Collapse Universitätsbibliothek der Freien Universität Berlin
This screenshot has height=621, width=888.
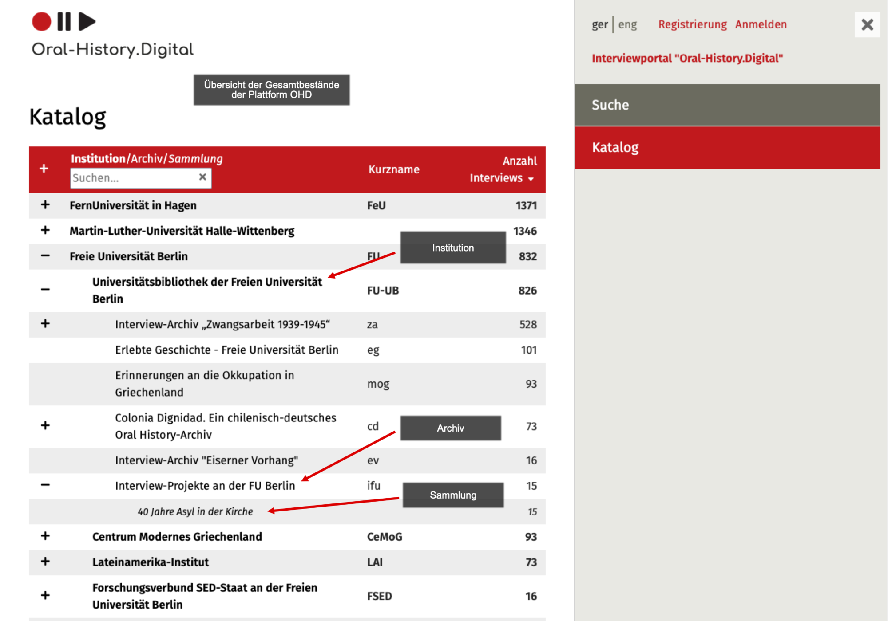tap(45, 290)
